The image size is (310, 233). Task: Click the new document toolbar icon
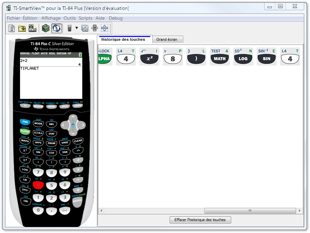tap(12, 28)
